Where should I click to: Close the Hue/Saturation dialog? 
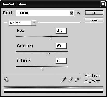[x=103, y=4]
